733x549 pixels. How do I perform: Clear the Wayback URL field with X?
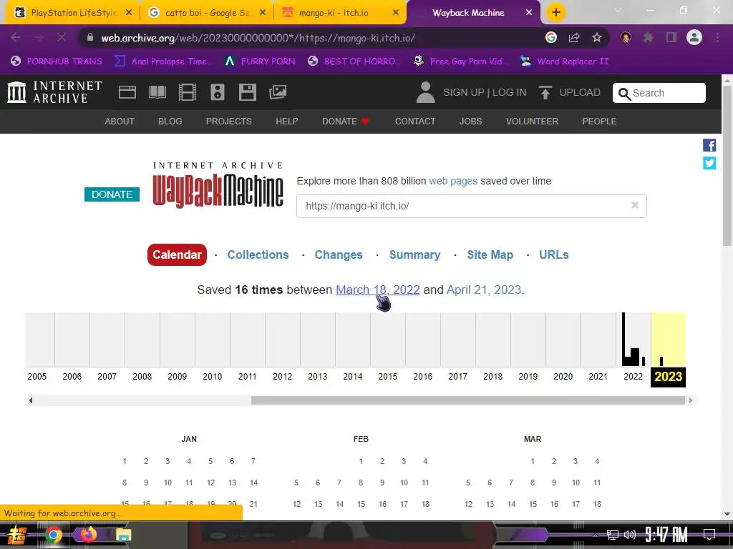point(634,205)
